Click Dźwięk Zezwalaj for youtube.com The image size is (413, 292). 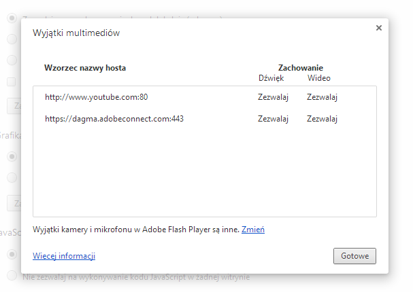[273, 97]
